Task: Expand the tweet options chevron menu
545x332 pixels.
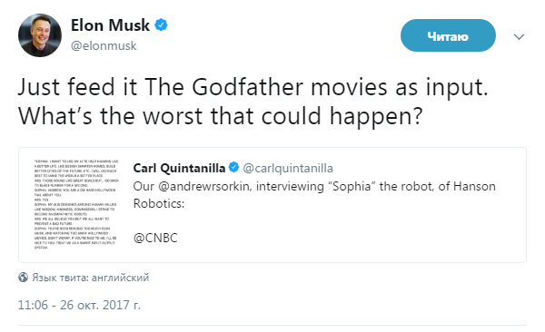Action: point(519,36)
